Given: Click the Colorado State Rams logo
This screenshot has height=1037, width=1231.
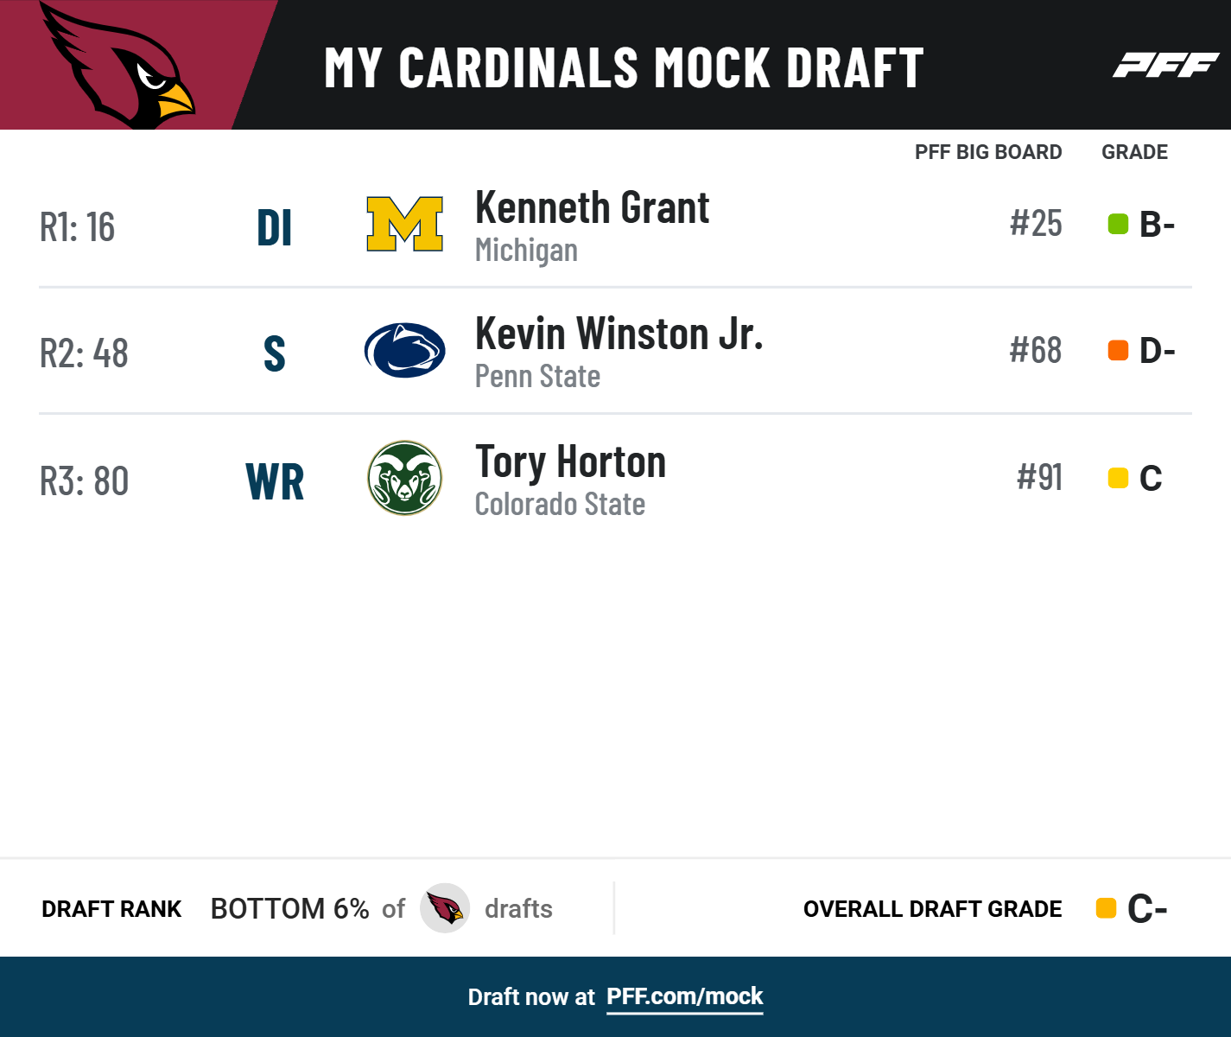Looking at the screenshot, I should point(404,478).
